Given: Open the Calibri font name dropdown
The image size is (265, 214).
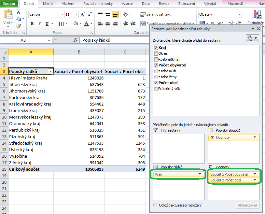Looking at the screenshot, I should [x=62, y=14].
